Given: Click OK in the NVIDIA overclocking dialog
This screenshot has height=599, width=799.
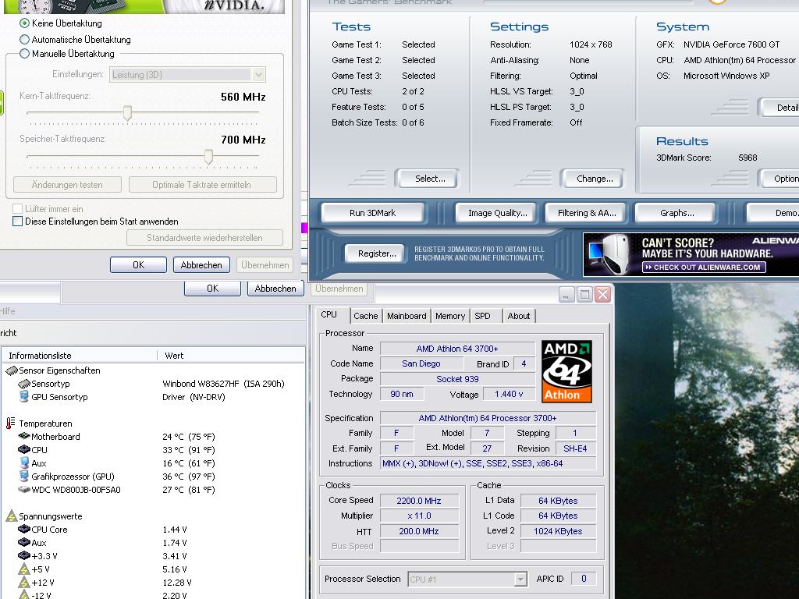Looking at the screenshot, I should (139, 265).
